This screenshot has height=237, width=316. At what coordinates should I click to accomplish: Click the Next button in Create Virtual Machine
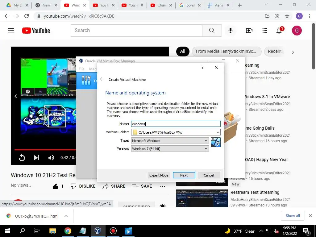pyautogui.click(x=184, y=175)
